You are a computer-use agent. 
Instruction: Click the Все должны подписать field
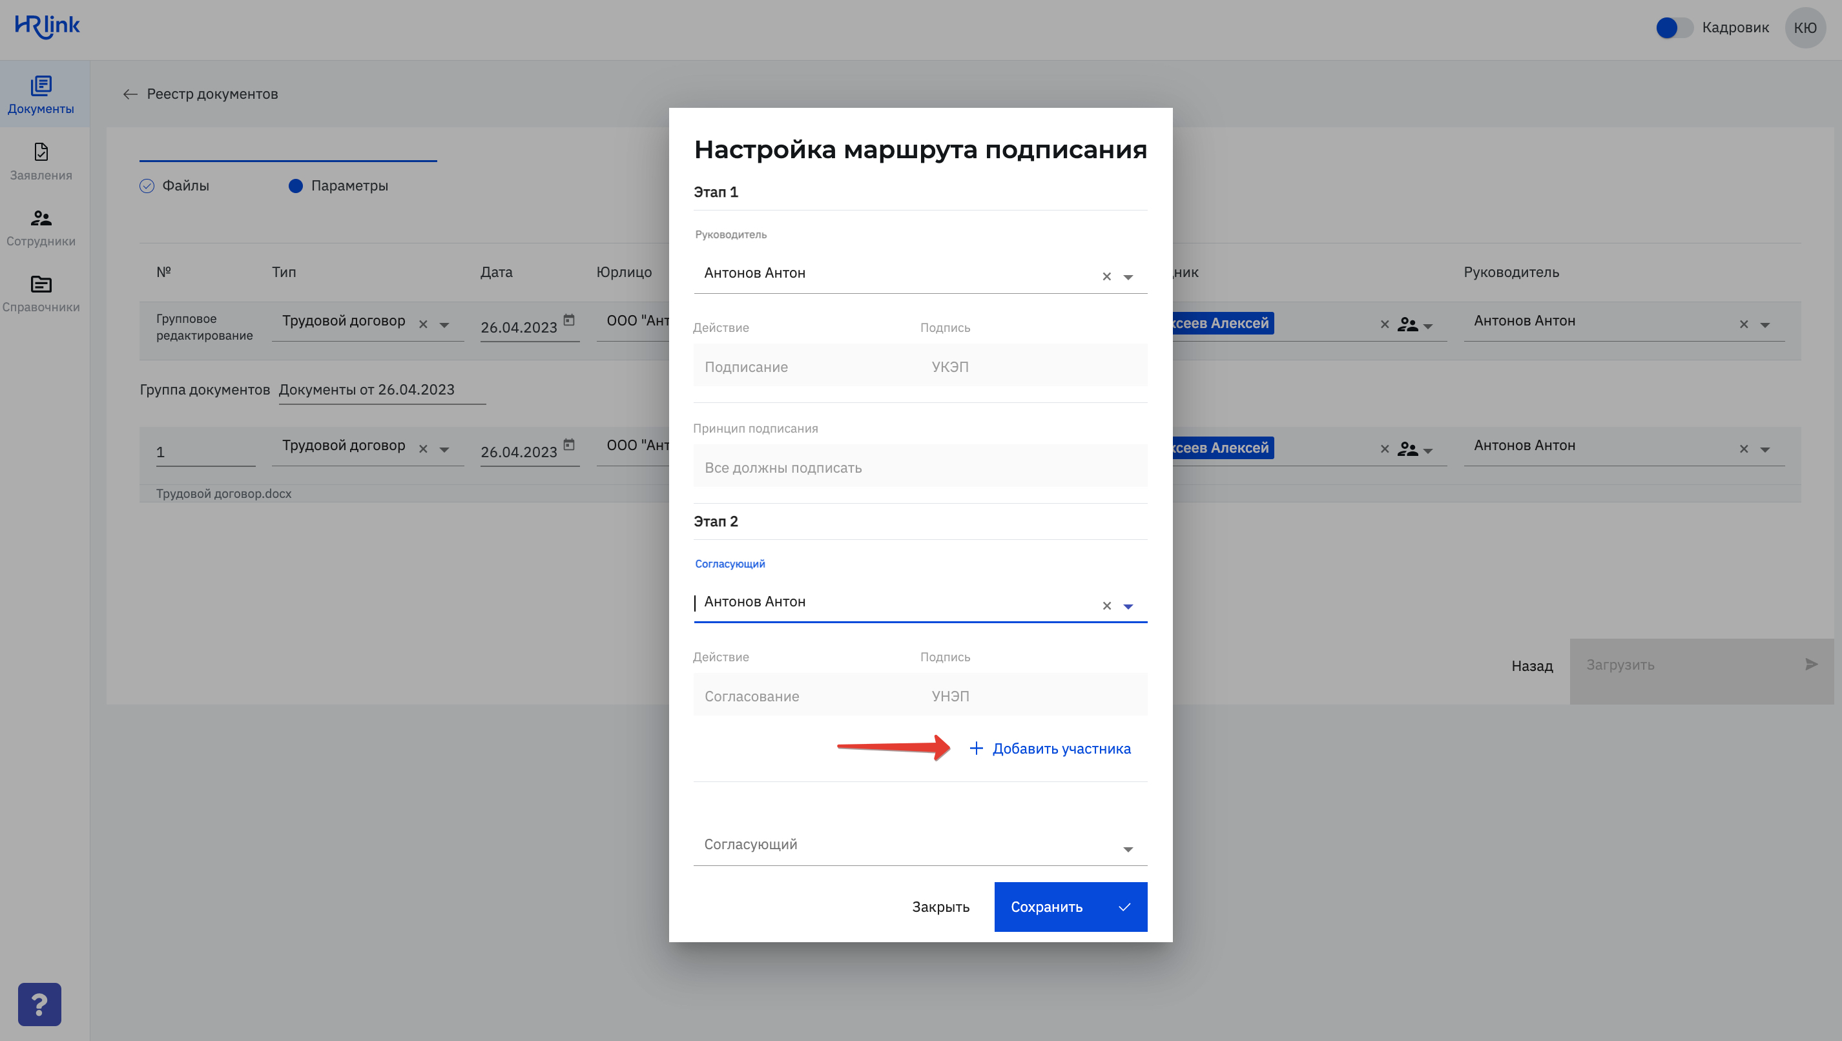[920, 468]
